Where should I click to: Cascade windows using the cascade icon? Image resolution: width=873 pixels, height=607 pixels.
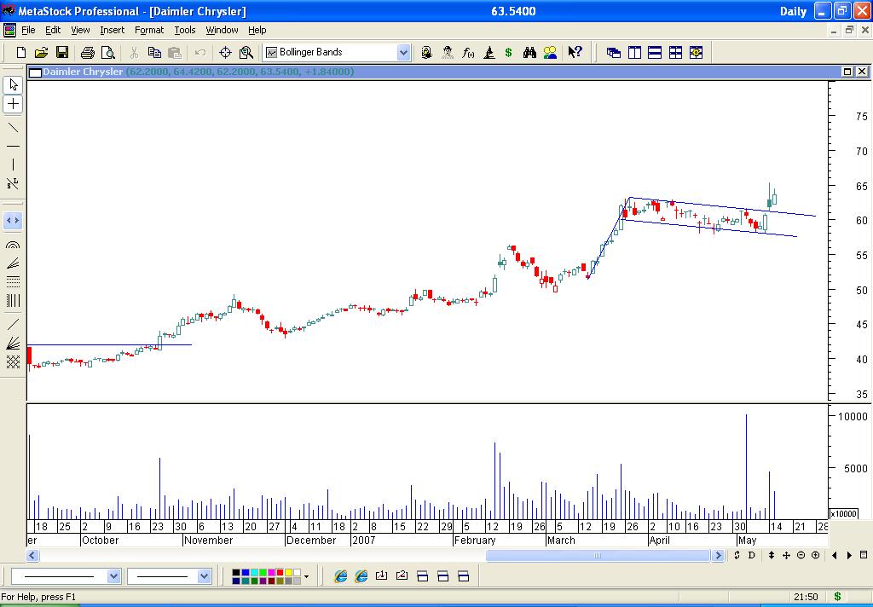coord(614,52)
